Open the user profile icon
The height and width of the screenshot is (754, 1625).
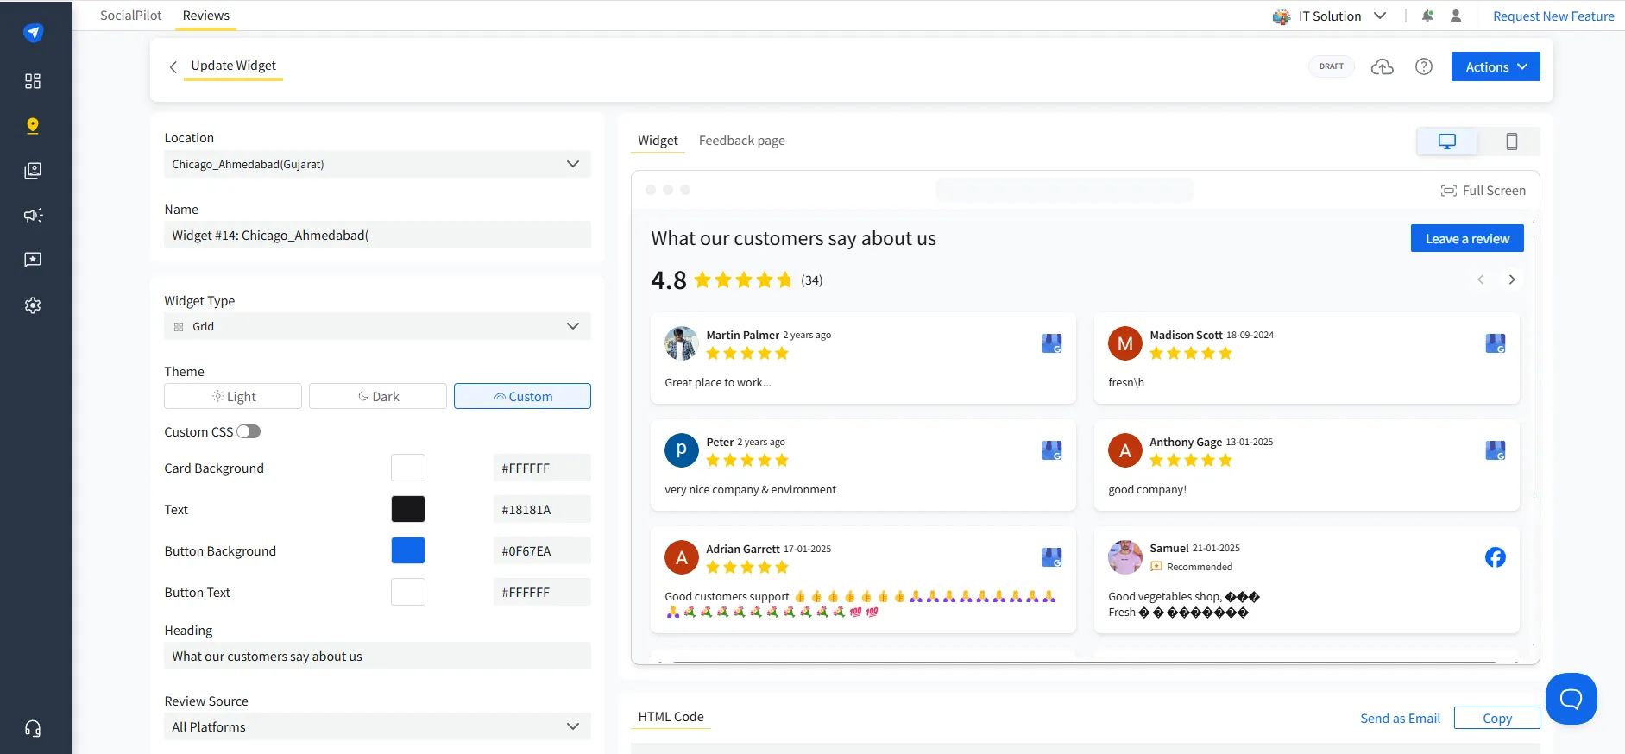click(1456, 16)
